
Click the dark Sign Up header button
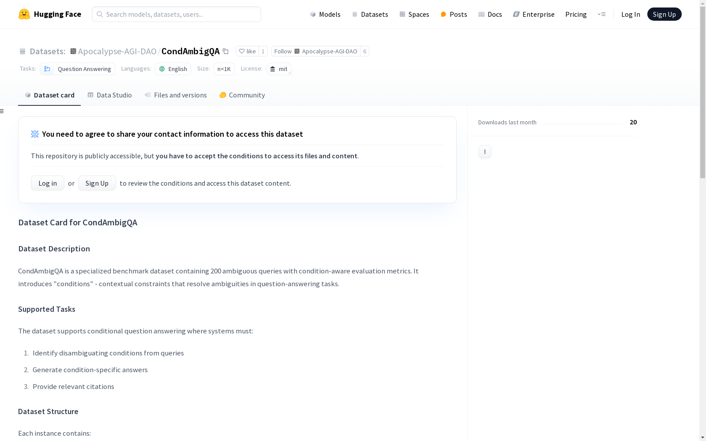[x=665, y=14]
